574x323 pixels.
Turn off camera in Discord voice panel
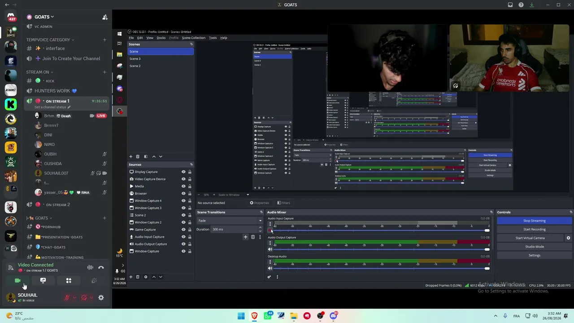point(17,280)
